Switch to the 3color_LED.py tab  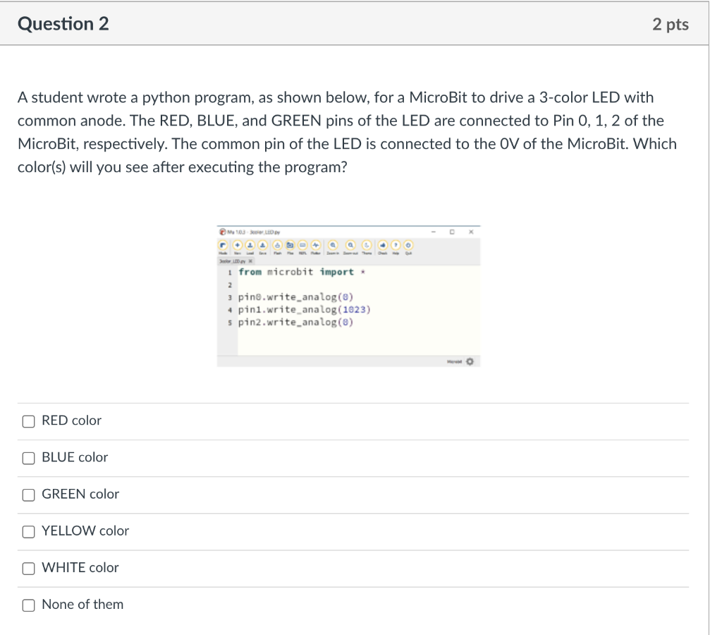tap(231, 260)
